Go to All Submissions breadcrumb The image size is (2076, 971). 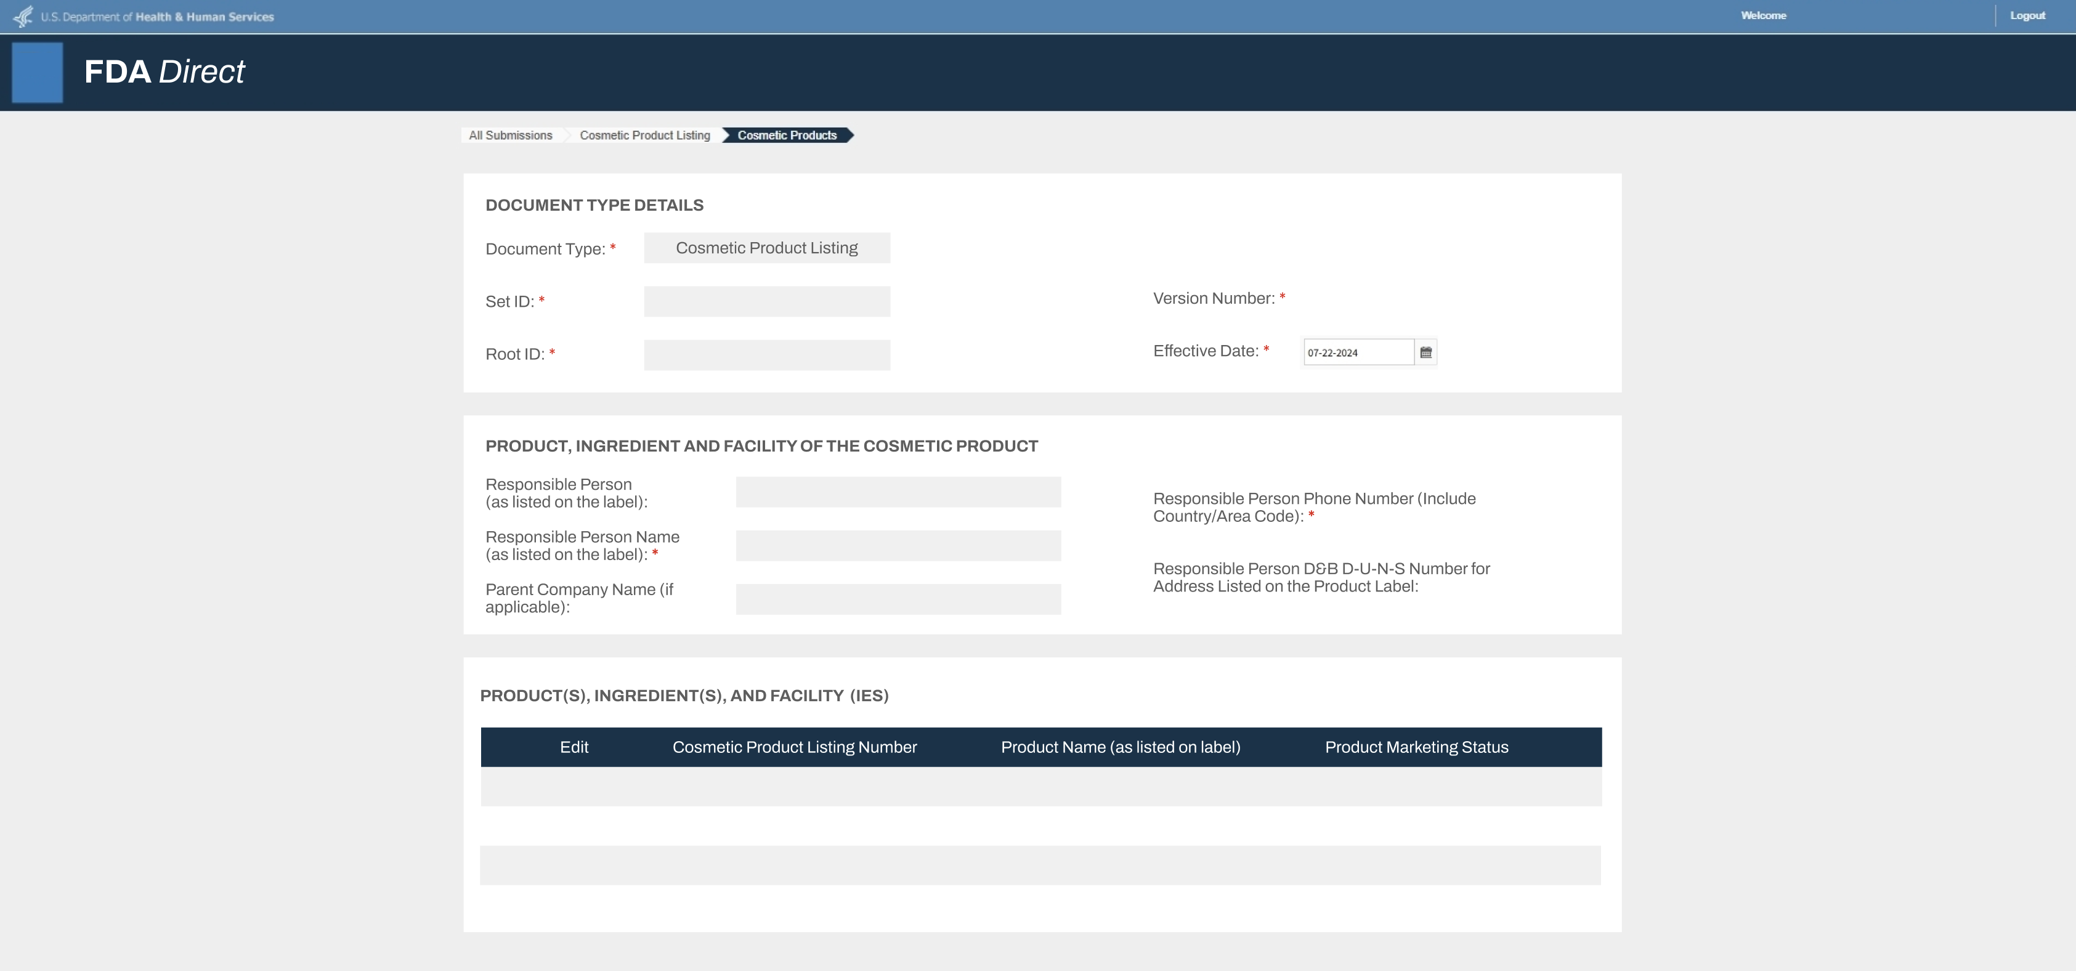[x=510, y=136]
